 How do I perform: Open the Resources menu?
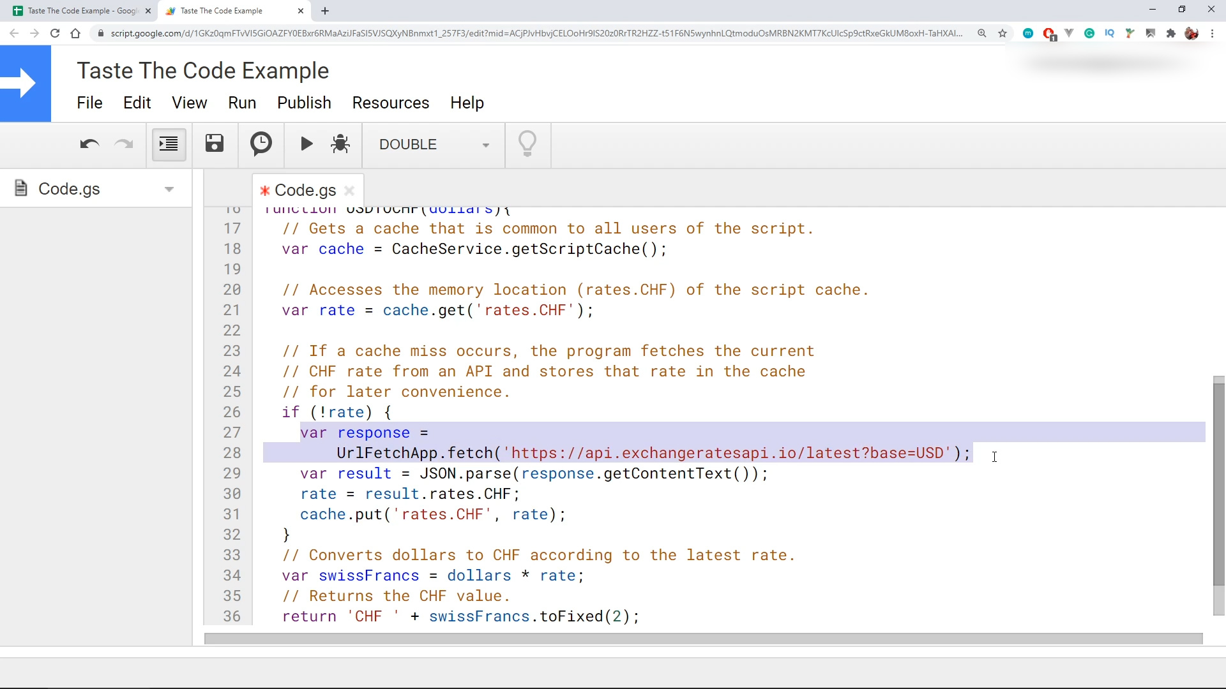[390, 103]
